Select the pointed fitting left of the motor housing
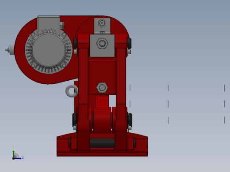The width and height of the screenshot is (230, 172). tap(10, 50)
